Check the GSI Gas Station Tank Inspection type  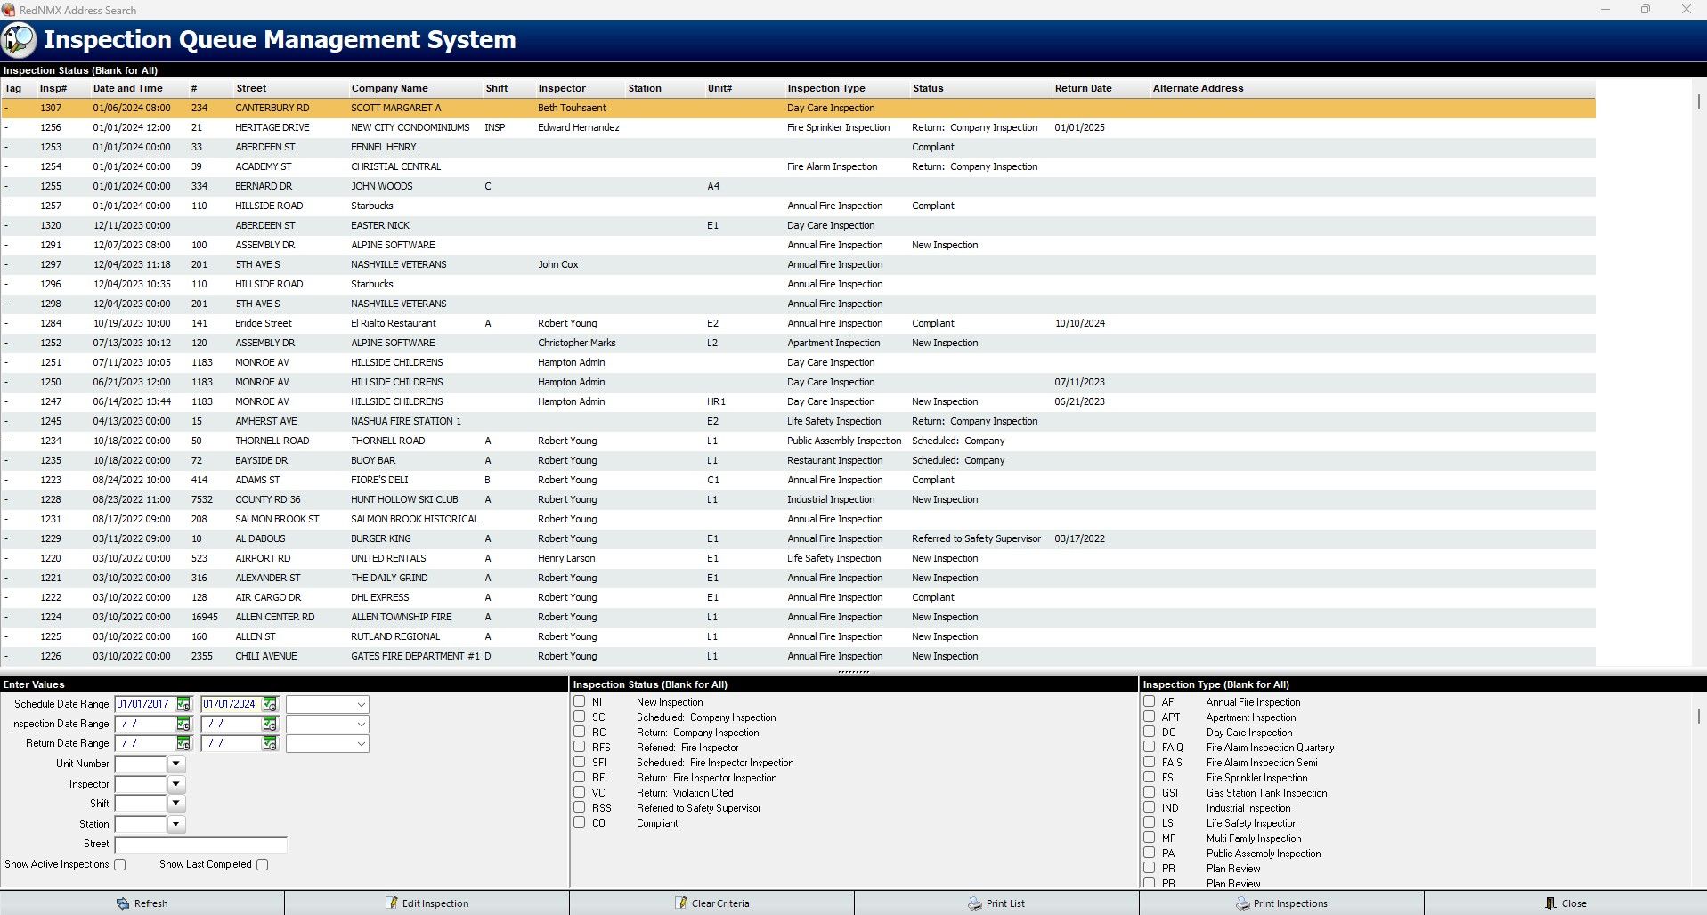pos(1150,792)
